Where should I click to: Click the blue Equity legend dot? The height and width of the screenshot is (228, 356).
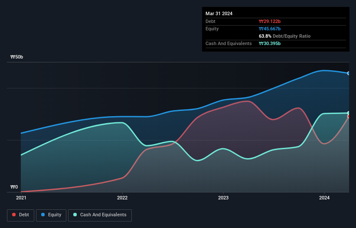tap(43, 215)
